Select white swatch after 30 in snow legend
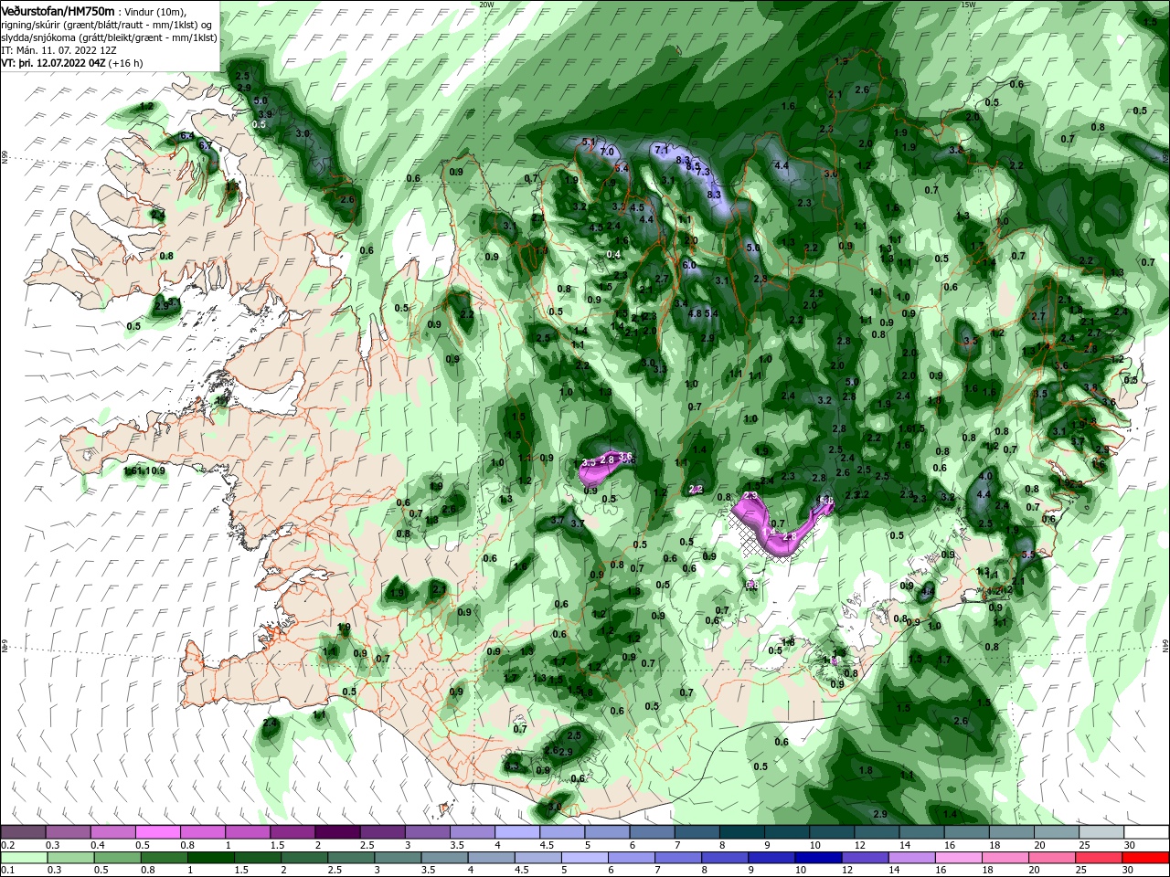Image resolution: width=1170 pixels, height=877 pixels. coord(1146,831)
